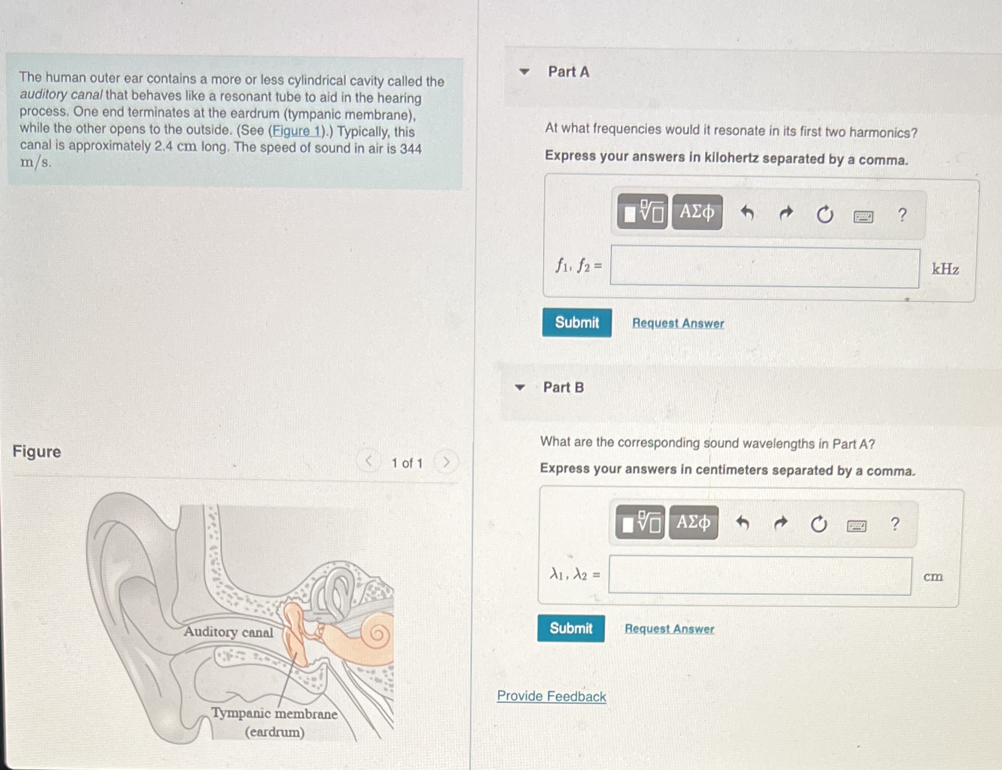
Task: Open Greek symbols menu in Part B
Action: pos(694,522)
